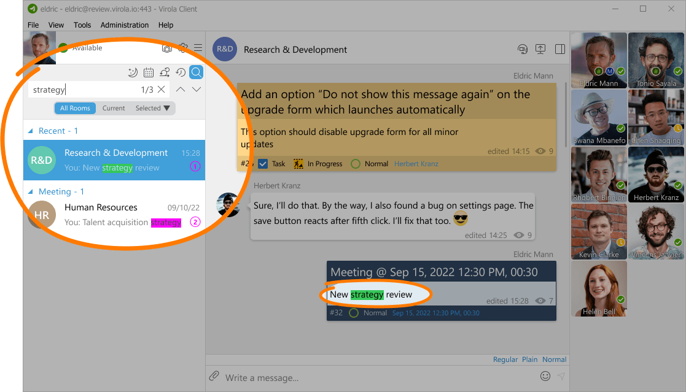
Task: Click the Write a message input field
Action: [338, 376]
